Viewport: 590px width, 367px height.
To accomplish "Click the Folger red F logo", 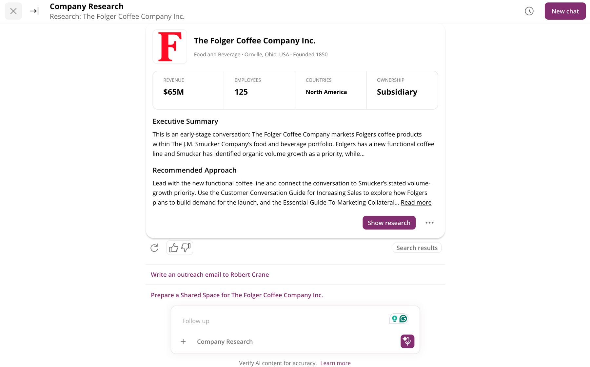I will click(x=170, y=46).
